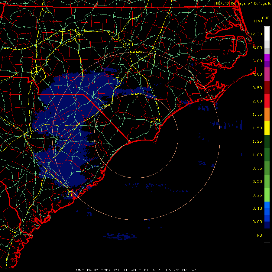Pick the pink legend swatch near 4.00
Viewport: 272px width, 272px height.
tap(267, 74)
